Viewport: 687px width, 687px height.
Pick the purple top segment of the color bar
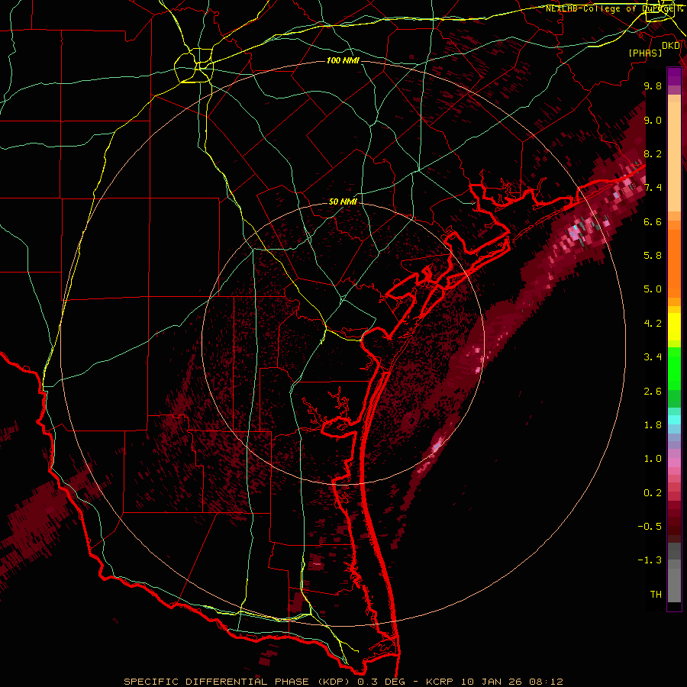click(674, 77)
